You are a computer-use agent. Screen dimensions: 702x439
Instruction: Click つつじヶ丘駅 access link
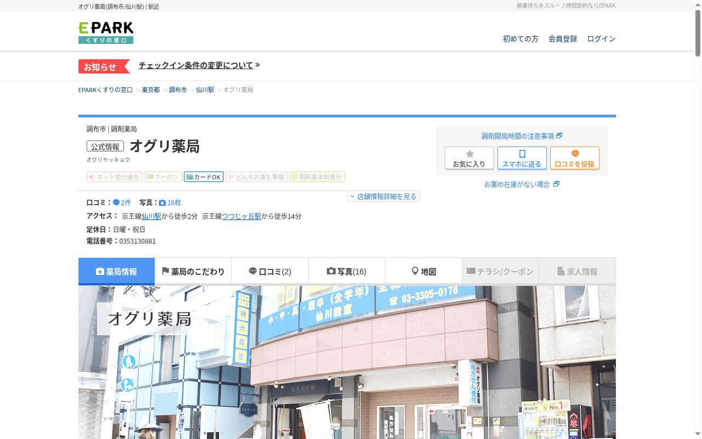[241, 216]
